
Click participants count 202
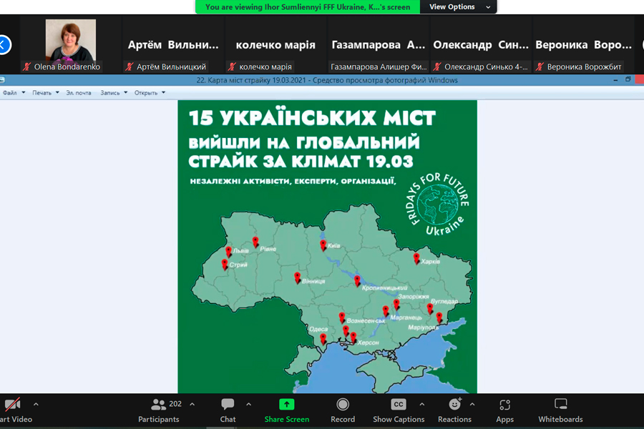[x=175, y=404]
